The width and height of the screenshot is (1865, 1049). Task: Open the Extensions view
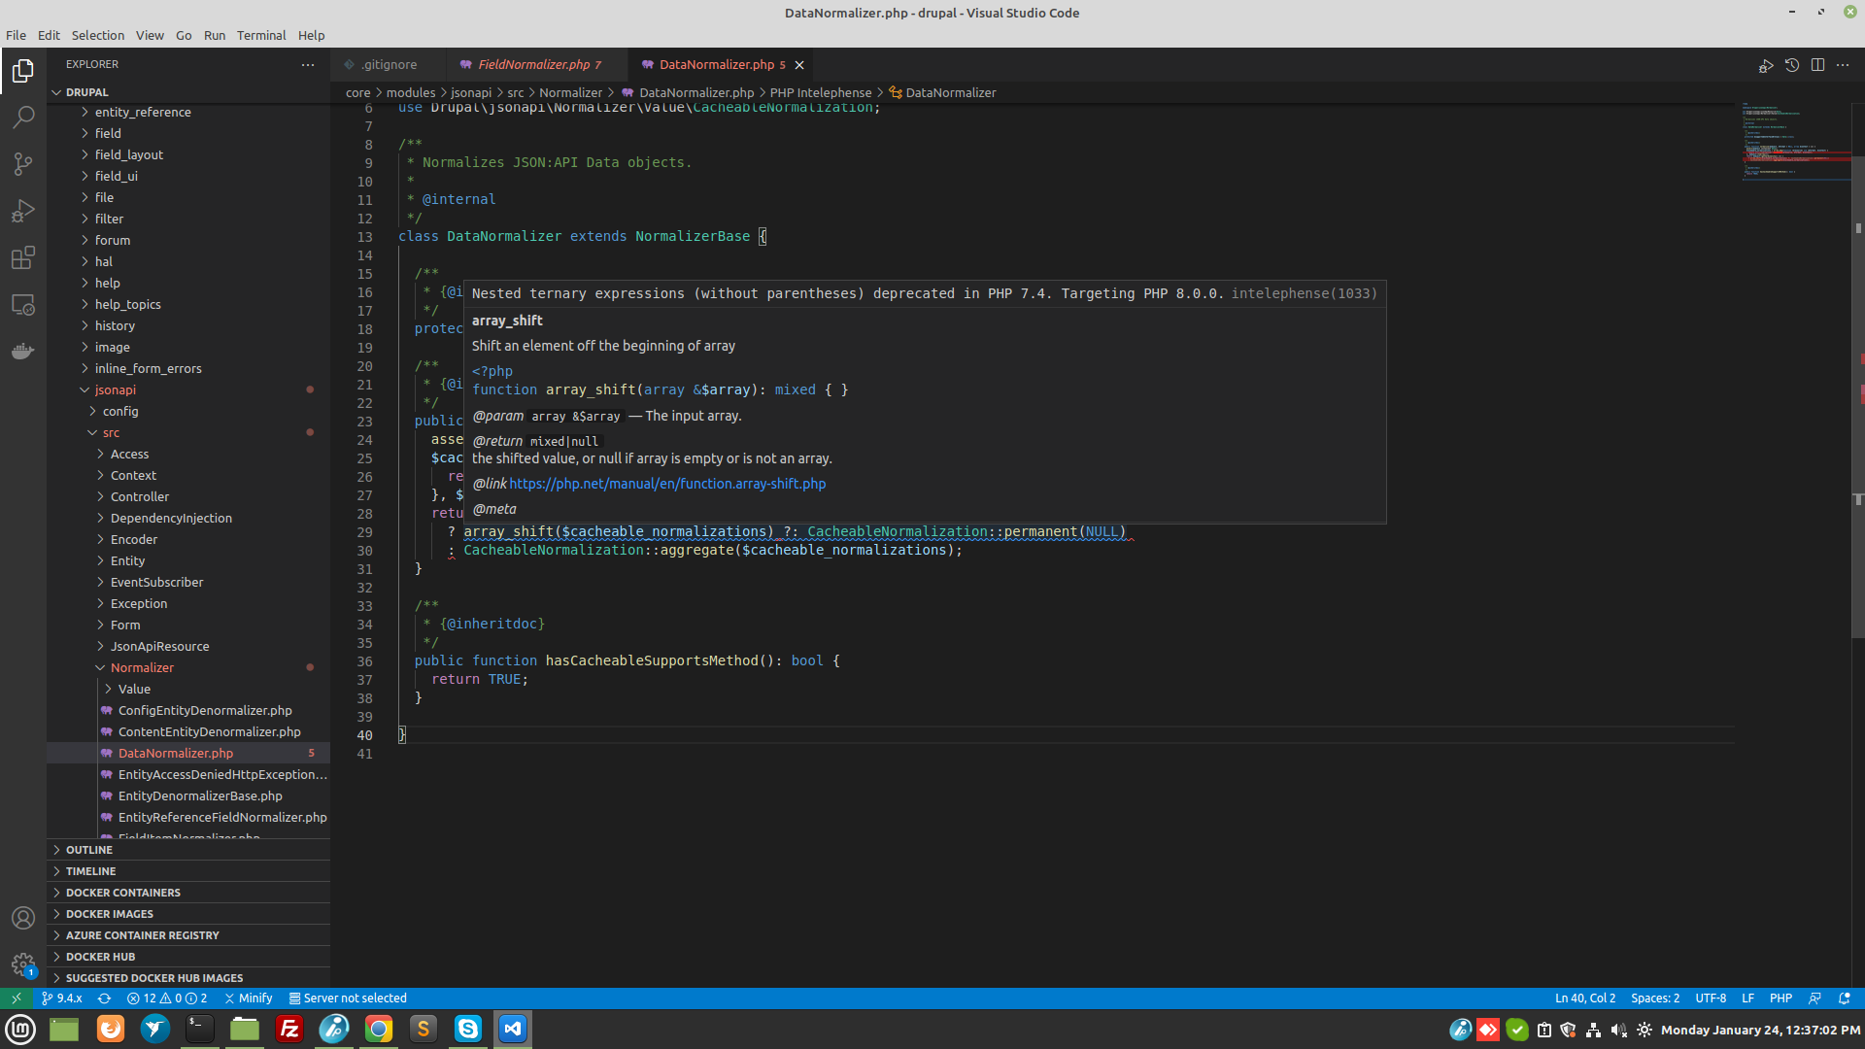23,257
